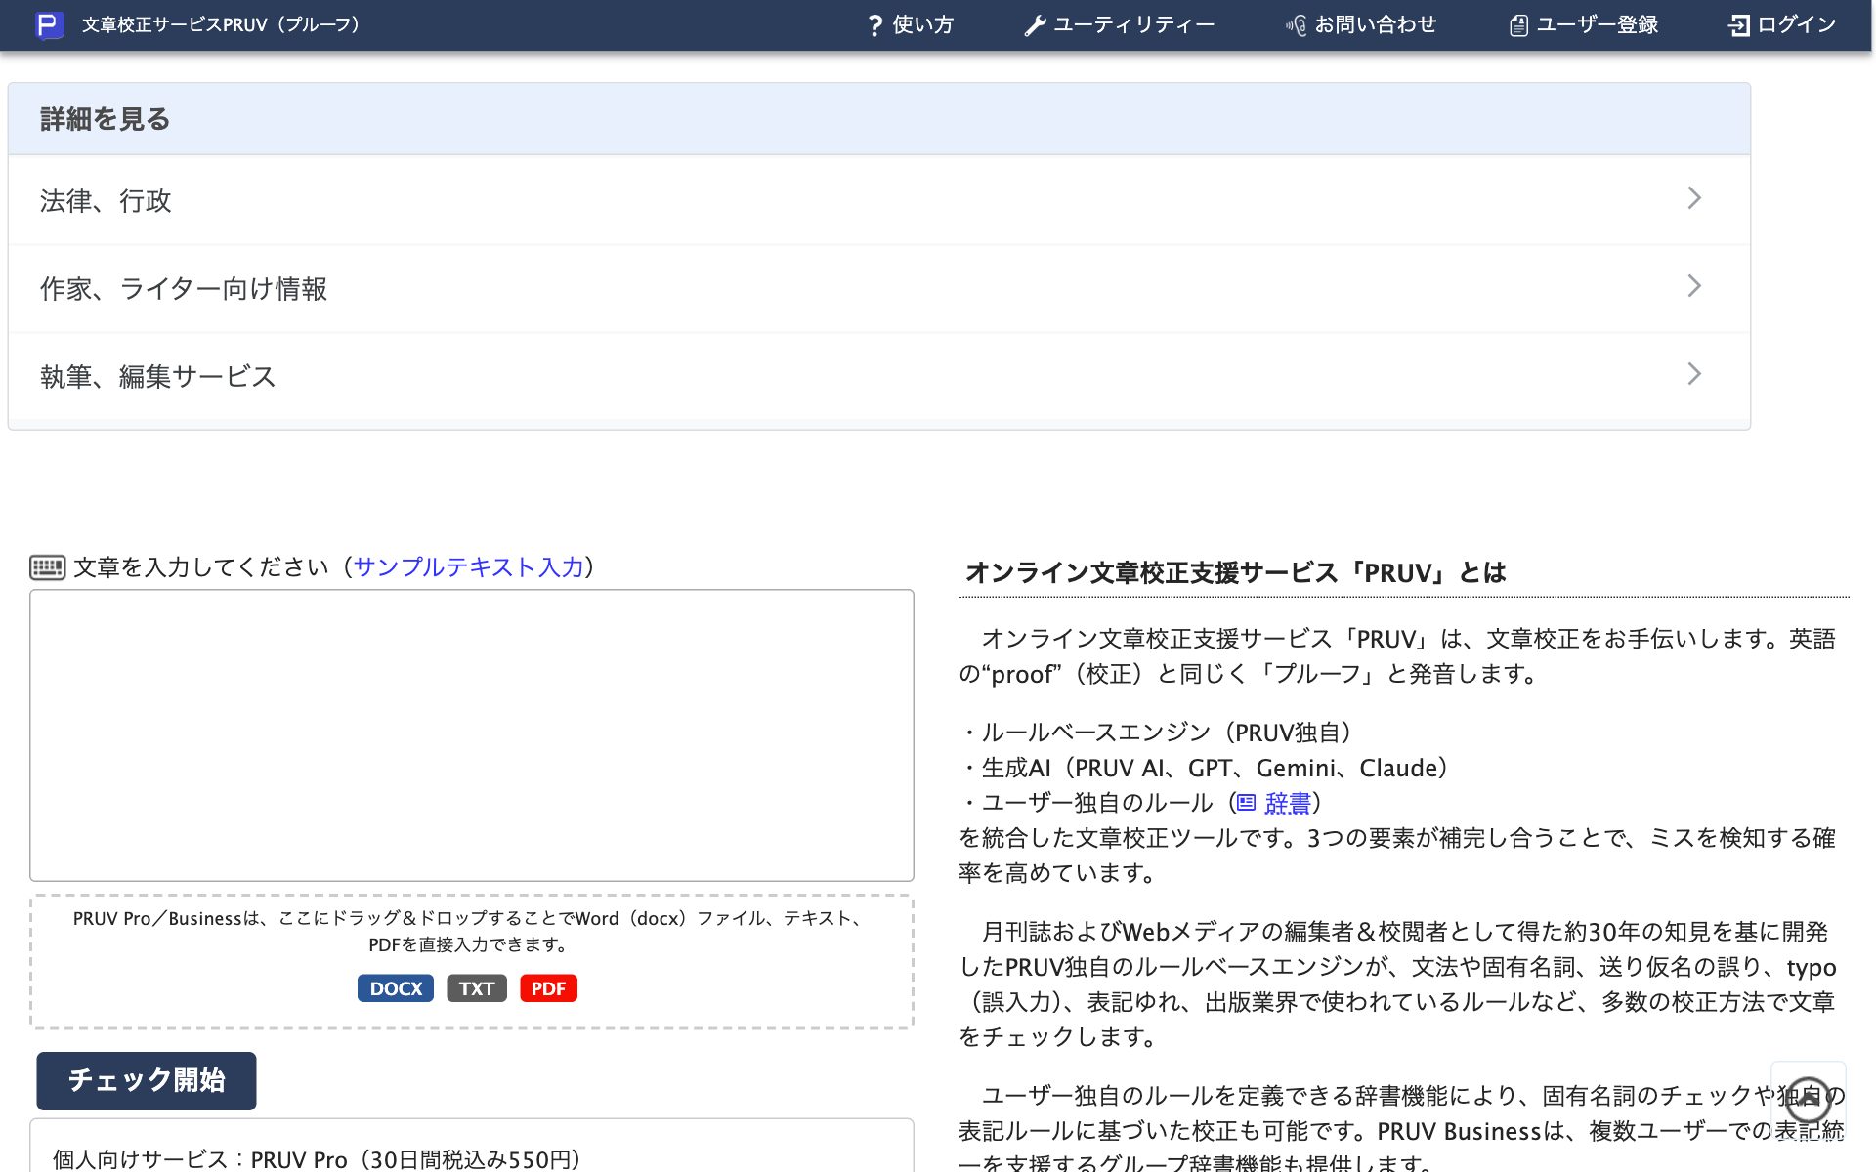
Task: Click the PRUV Pro pricing text
Action: pyautogui.click(x=317, y=1159)
